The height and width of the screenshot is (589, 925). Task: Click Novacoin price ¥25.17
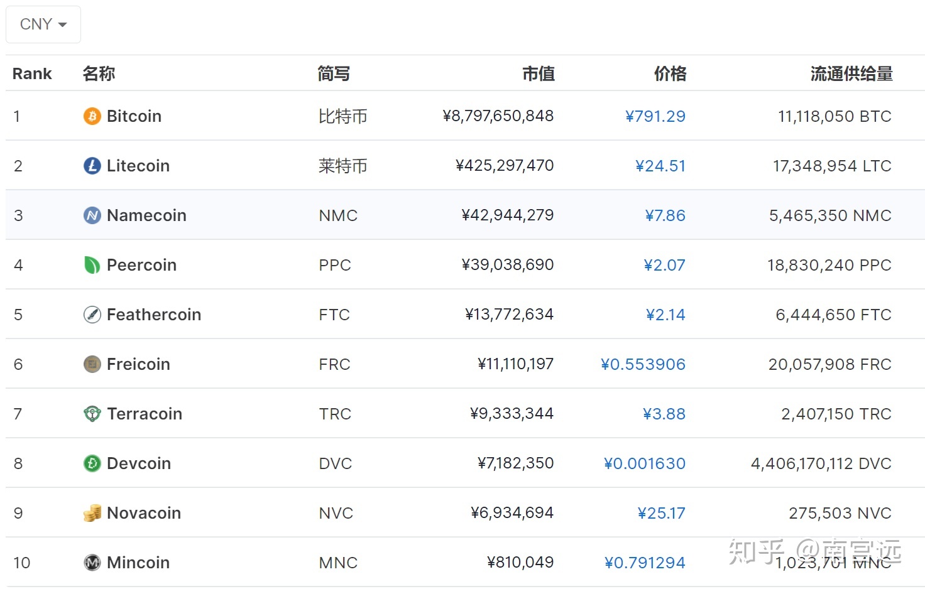click(x=662, y=513)
